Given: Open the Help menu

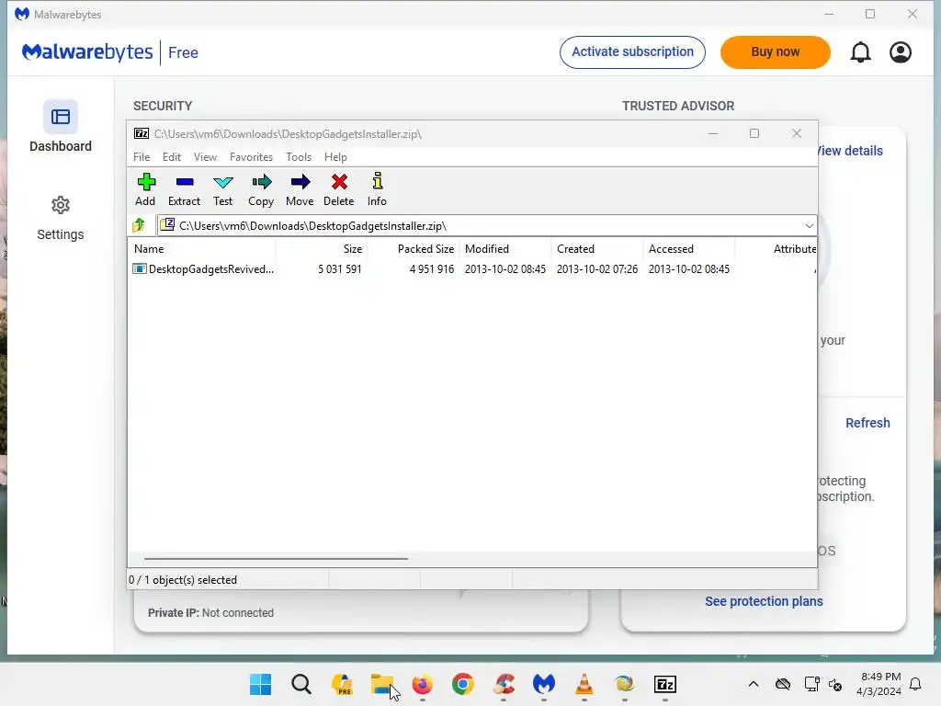Looking at the screenshot, I should point(335,156).
